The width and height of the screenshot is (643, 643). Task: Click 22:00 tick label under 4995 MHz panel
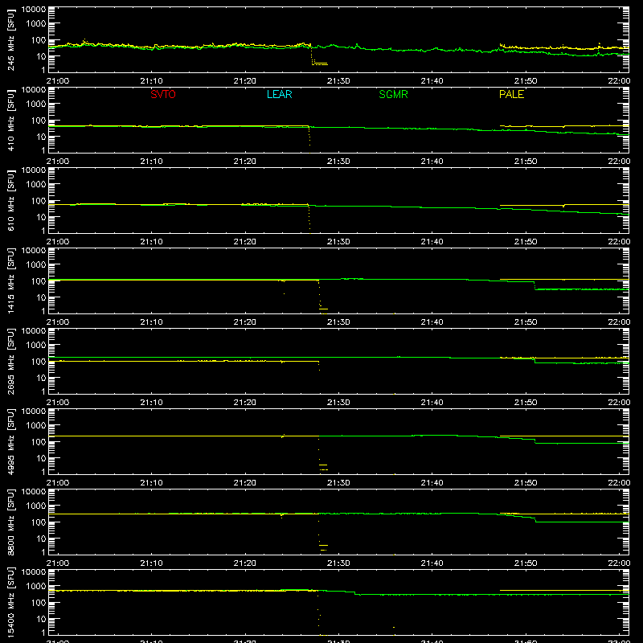point(619,483)
